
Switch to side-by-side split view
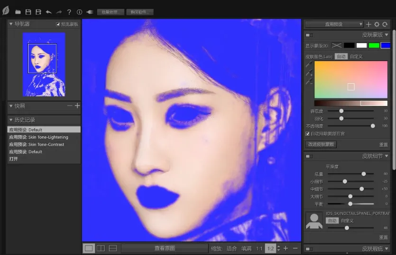pos(101,248)
